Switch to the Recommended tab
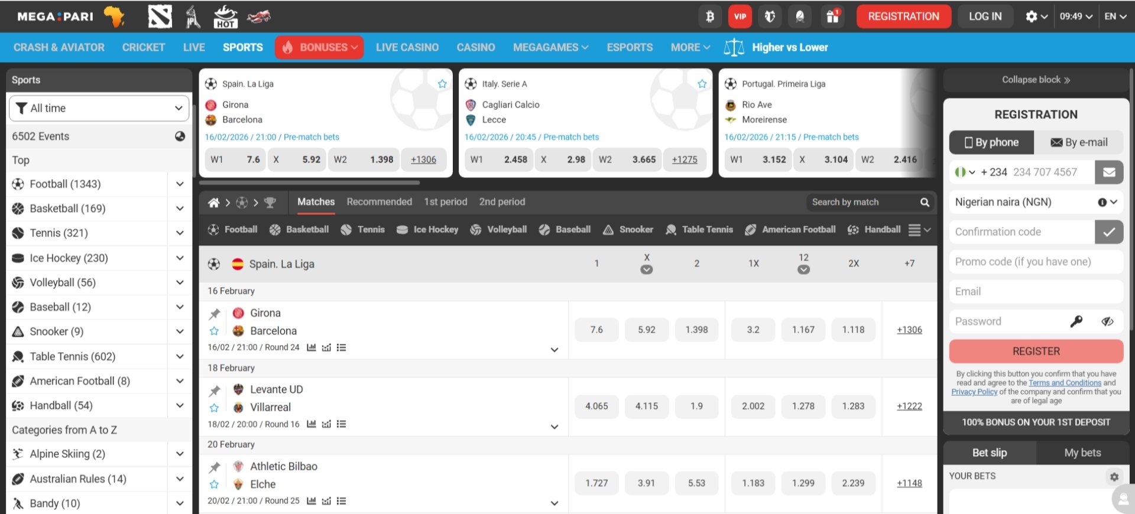 [380, 202]
